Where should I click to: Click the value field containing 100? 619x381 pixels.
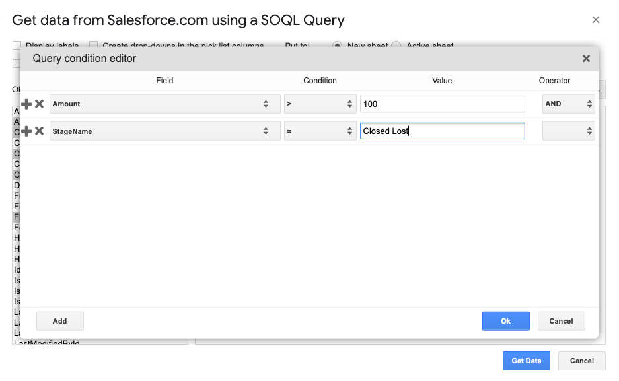[443, 104]
